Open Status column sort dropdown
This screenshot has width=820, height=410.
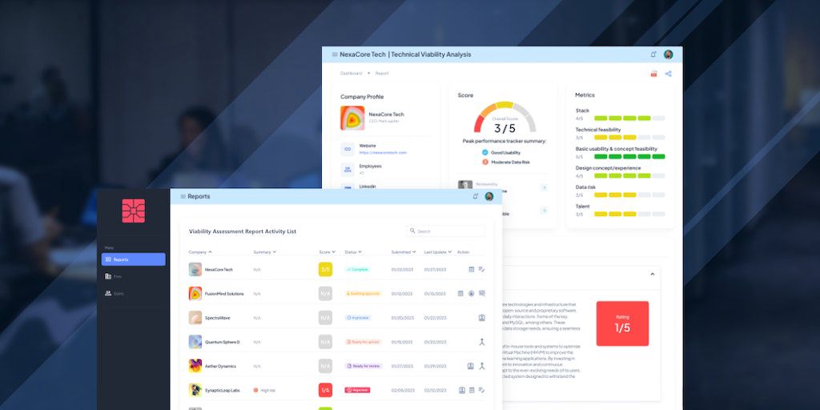[360, 252]
